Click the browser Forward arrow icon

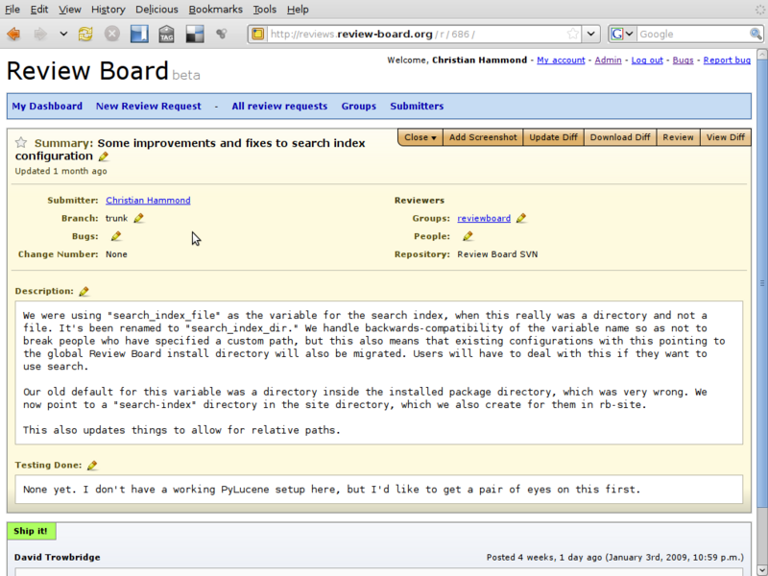(40, 34)
